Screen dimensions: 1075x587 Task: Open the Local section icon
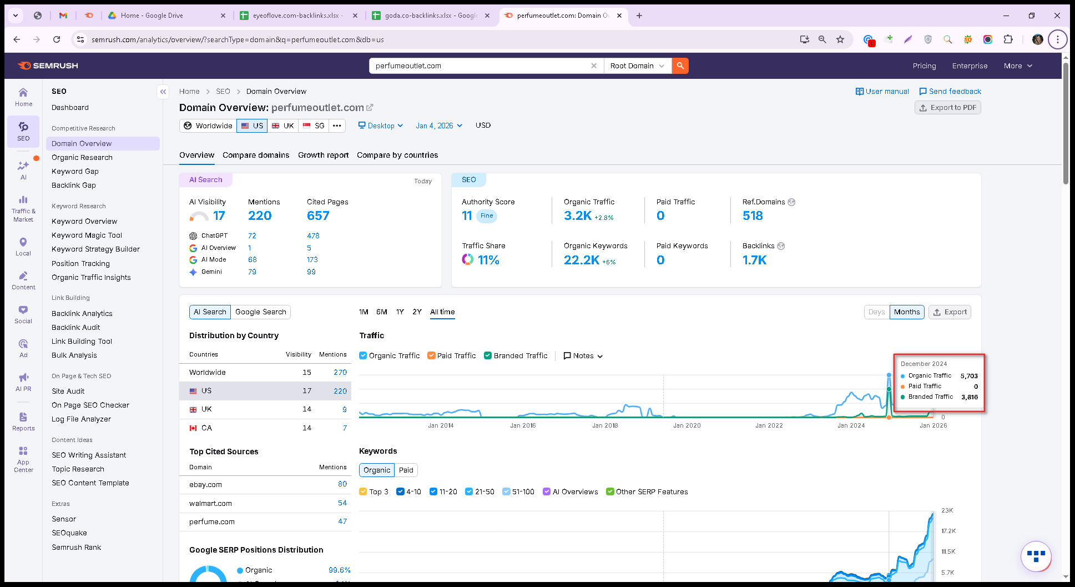coord(23,246)
